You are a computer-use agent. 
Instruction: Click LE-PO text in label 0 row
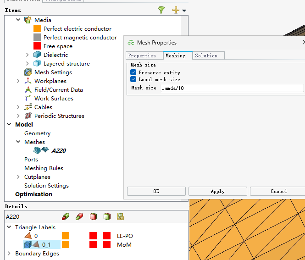click(x=125, y=236)
